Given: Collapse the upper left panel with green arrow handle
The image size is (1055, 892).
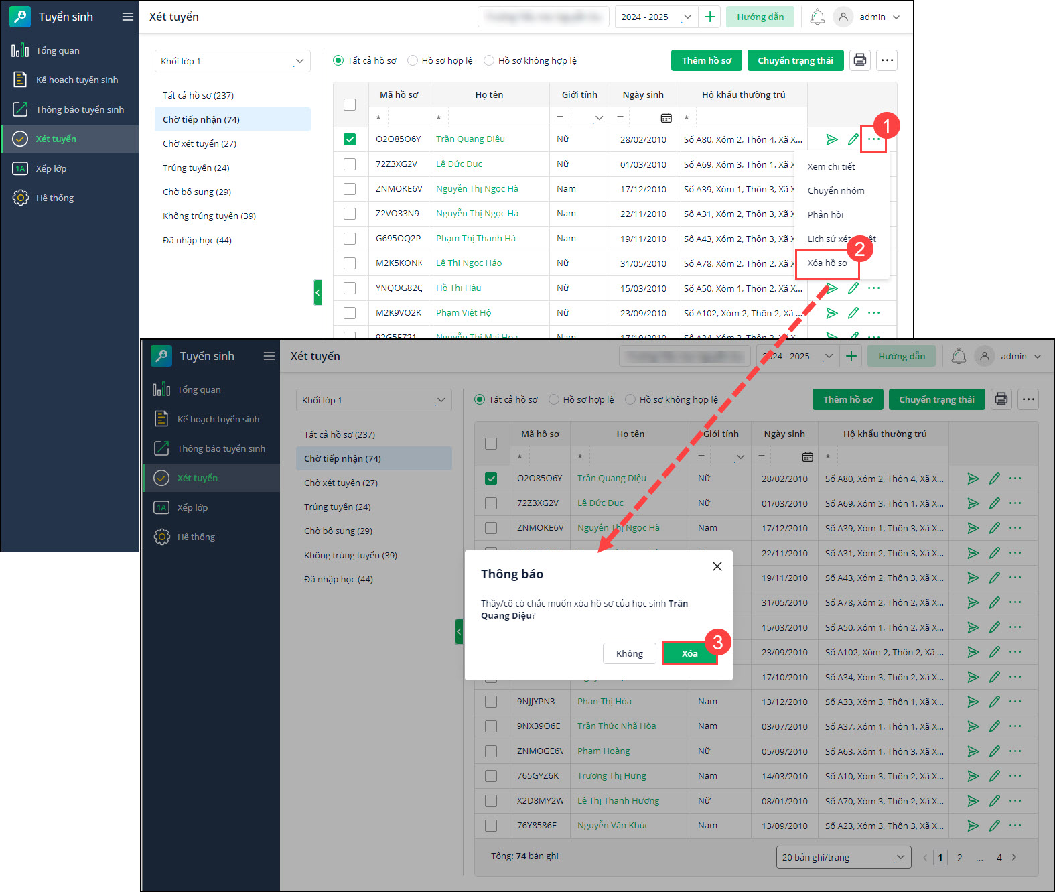Looking at the screenshot, I should point(318,292).
